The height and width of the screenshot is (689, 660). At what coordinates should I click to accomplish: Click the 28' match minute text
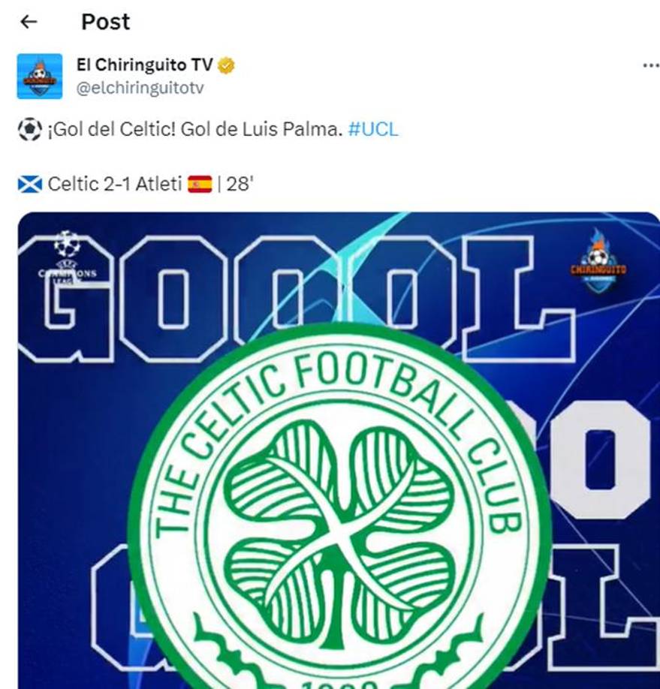pos(240,184)
